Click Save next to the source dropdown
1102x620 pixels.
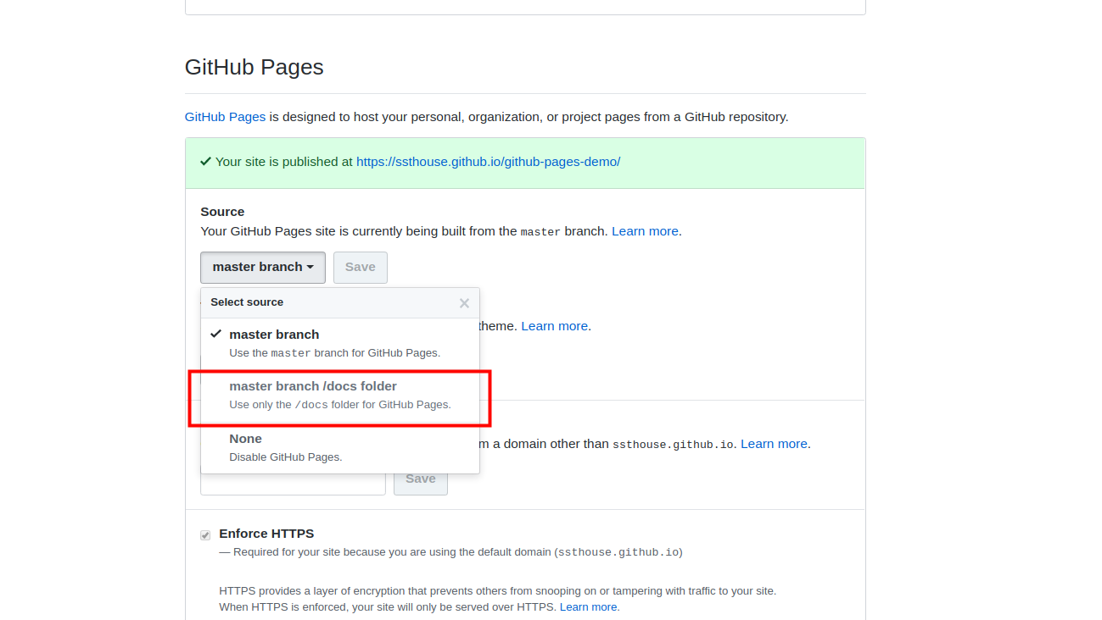point(360,267)
